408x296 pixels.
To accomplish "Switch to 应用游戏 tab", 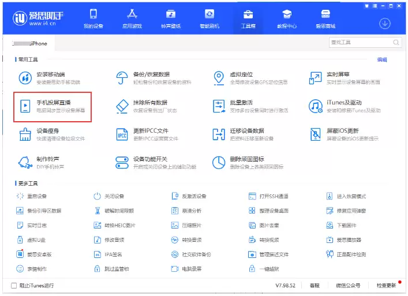I will (x=132, y=18).
